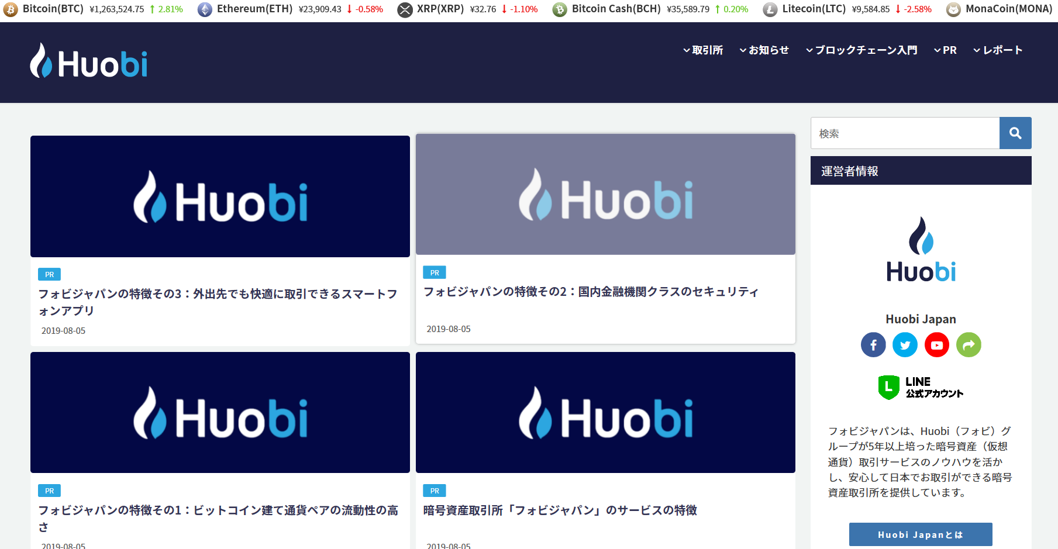
Task: Open the Huobi header logo home link
Action: point(89,61)
